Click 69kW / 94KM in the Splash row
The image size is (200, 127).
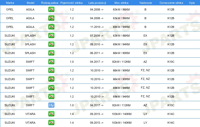(x=121, y=44)
